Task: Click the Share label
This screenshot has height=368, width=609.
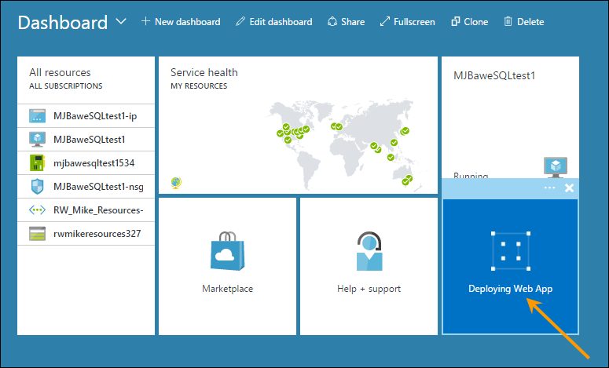Action: pyautogui.click(x=353, y=22)
